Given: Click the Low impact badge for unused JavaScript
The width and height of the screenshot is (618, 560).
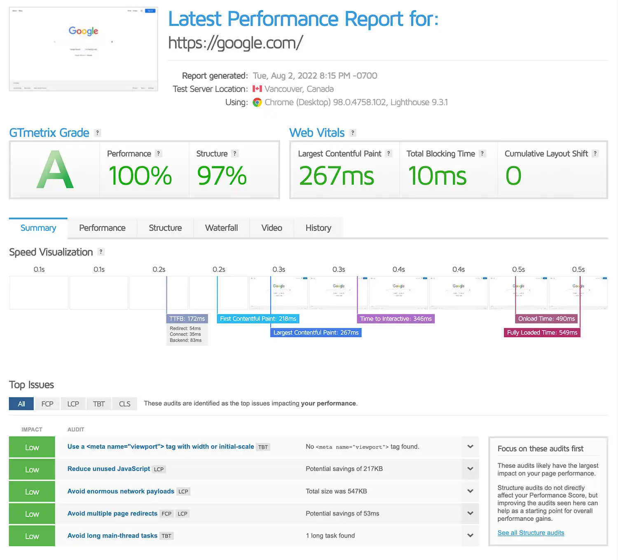Looking at the screenshot, I should click(x=32, y=469).
